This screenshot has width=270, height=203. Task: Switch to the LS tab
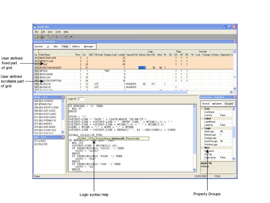coord(48,47)
